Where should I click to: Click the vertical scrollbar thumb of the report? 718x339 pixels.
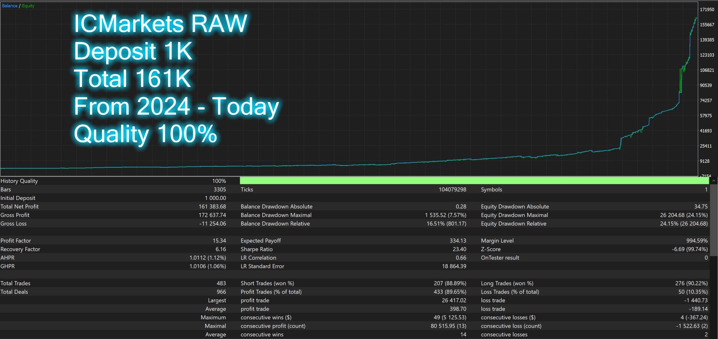coord(714,221)
